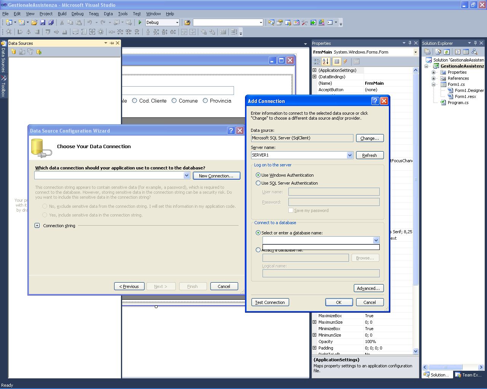Screen dimensions: 487x389
Task: Show Events lightning icon in Properties
Action: (345, 61)
